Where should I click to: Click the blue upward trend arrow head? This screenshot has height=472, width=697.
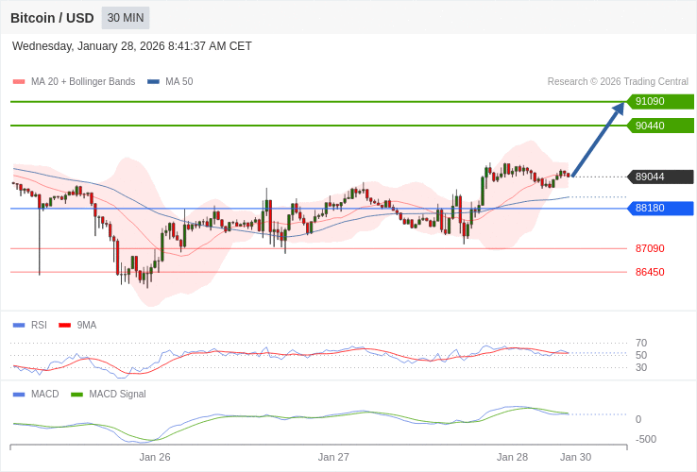click(619, 108)
